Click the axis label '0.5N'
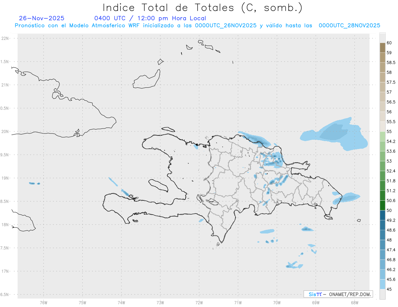The width and height of the screenshot is (398, 307). (x=5, y=108)
